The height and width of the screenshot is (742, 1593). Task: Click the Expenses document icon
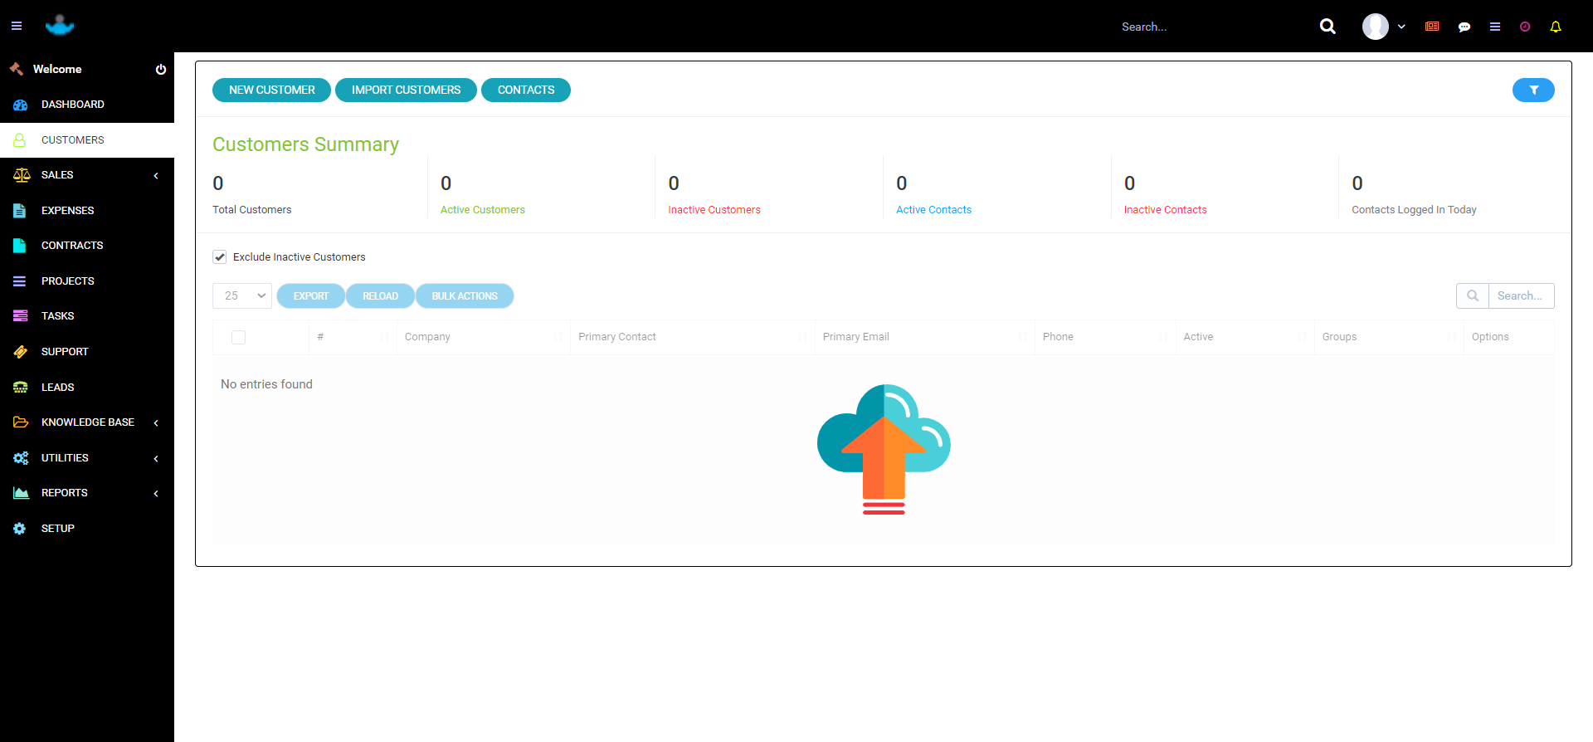click(x=19, y=211)
